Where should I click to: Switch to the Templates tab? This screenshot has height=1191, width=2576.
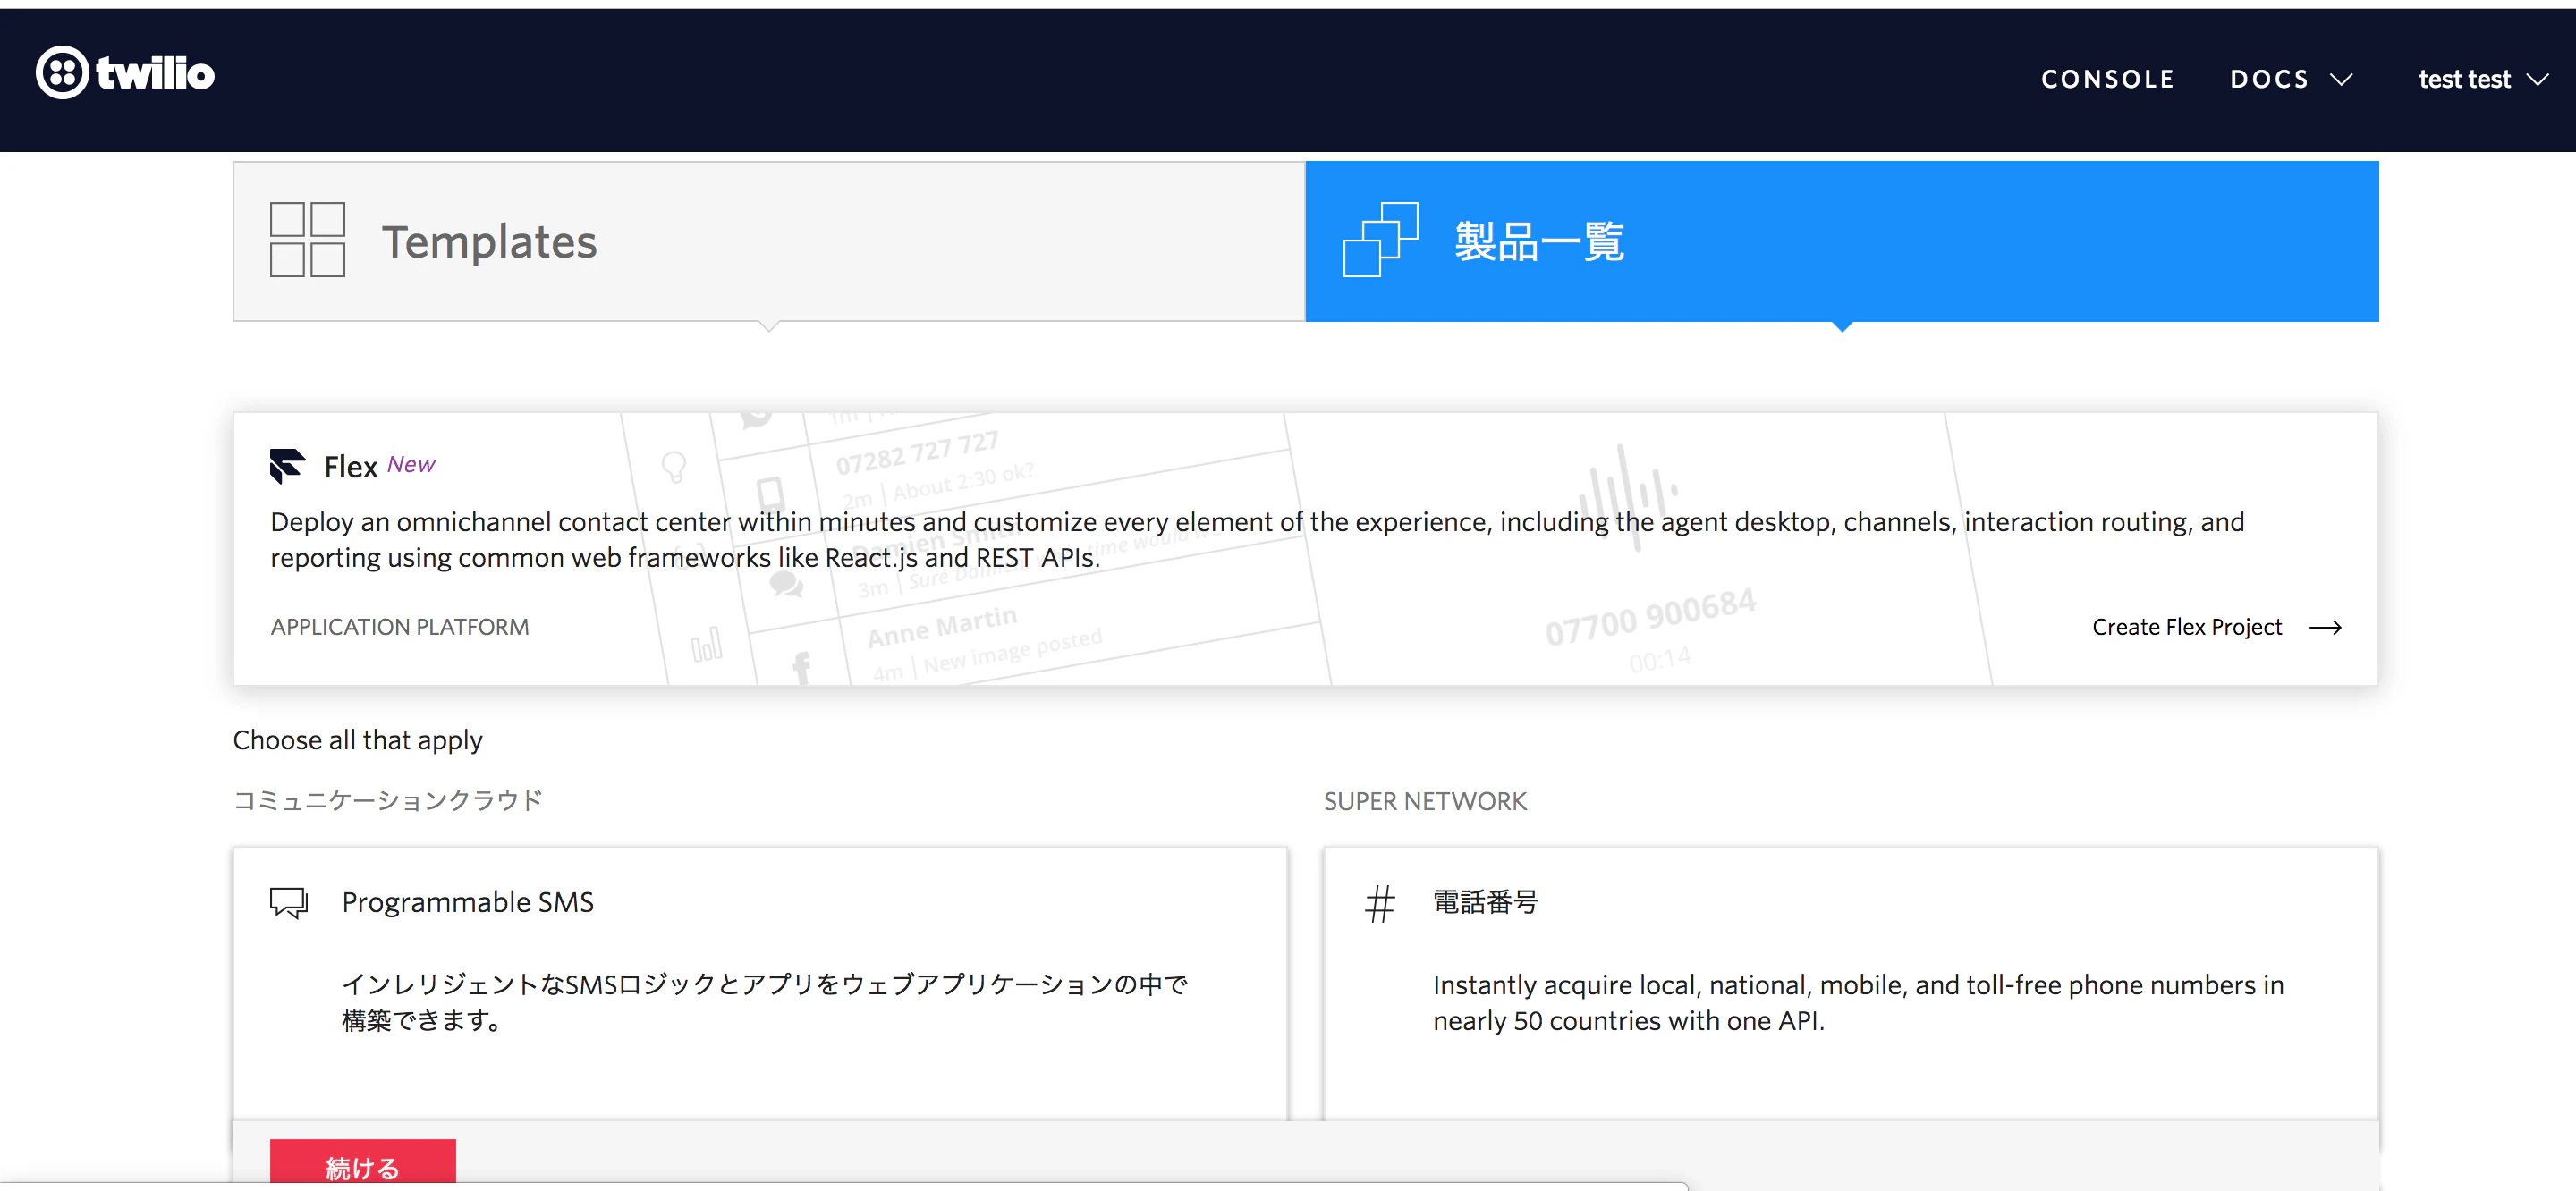coord(769,241)
